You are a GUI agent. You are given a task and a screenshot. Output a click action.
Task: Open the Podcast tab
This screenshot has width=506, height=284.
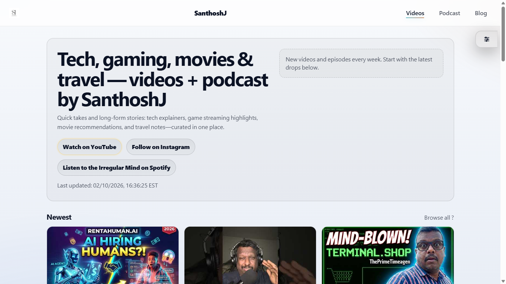tap(449, 13)
